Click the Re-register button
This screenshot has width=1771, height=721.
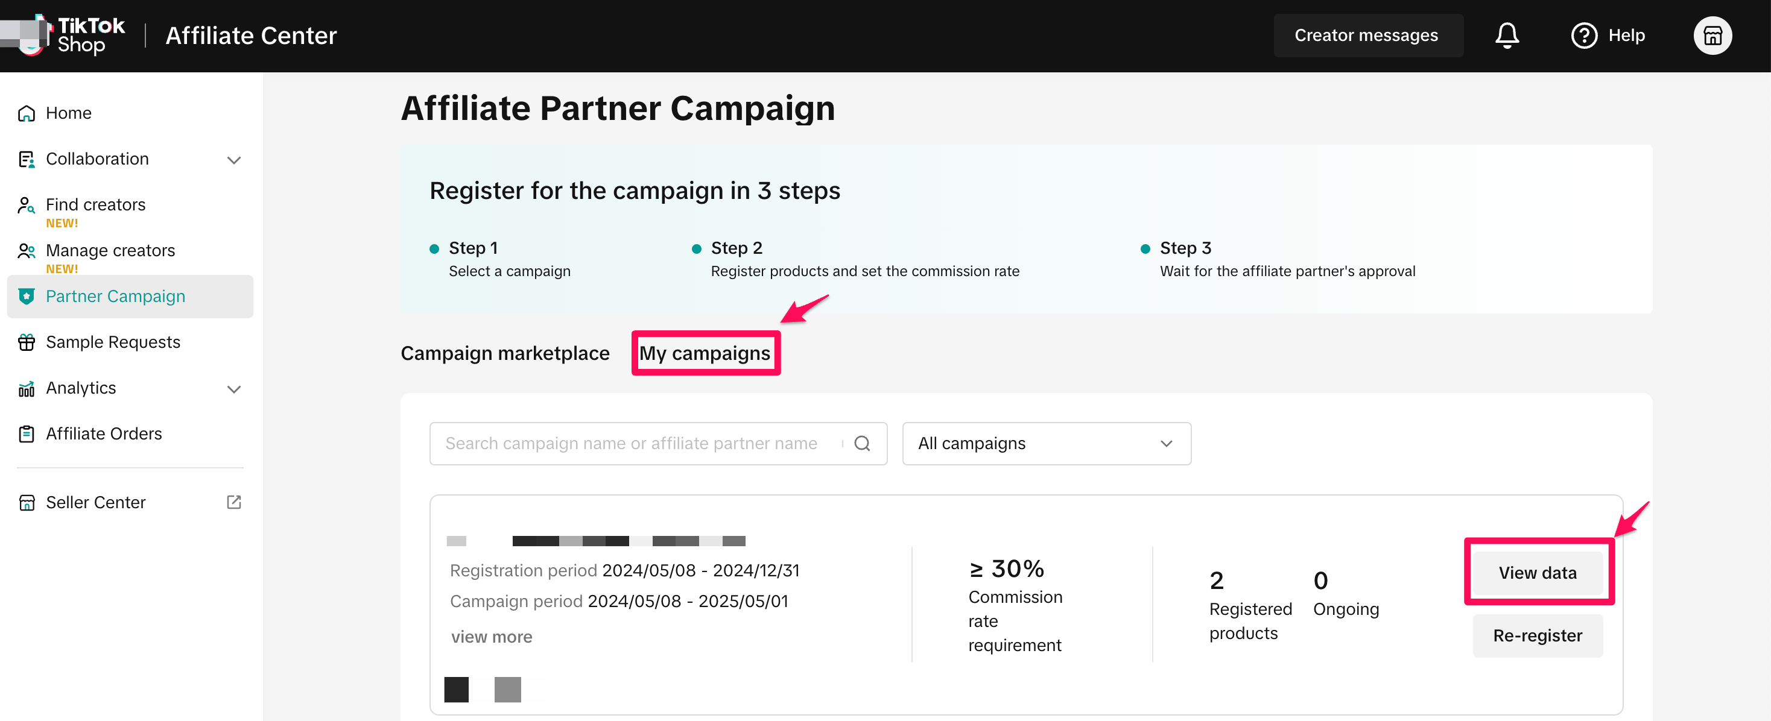tap(1537, 635)
